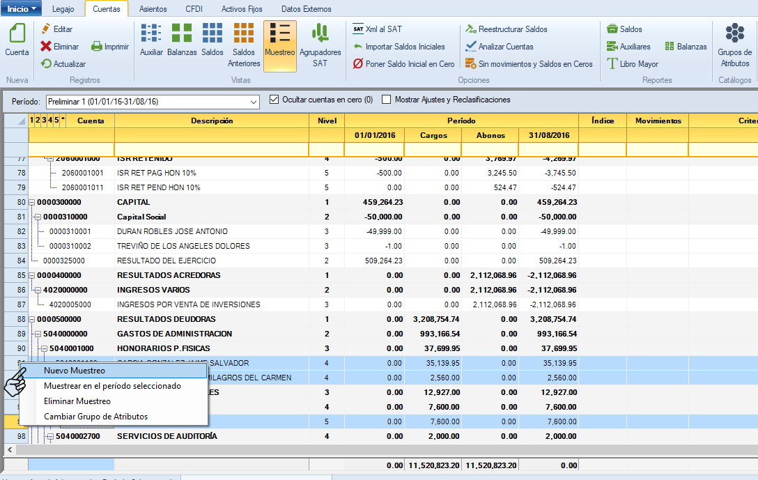Choose Nuevo Muestreo from context menu
758x480 pixels.
[75, 371]
